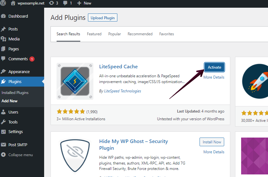268x177 pixels.
Task: Click the Upload Plugin button
Action: tap(103, 18)
